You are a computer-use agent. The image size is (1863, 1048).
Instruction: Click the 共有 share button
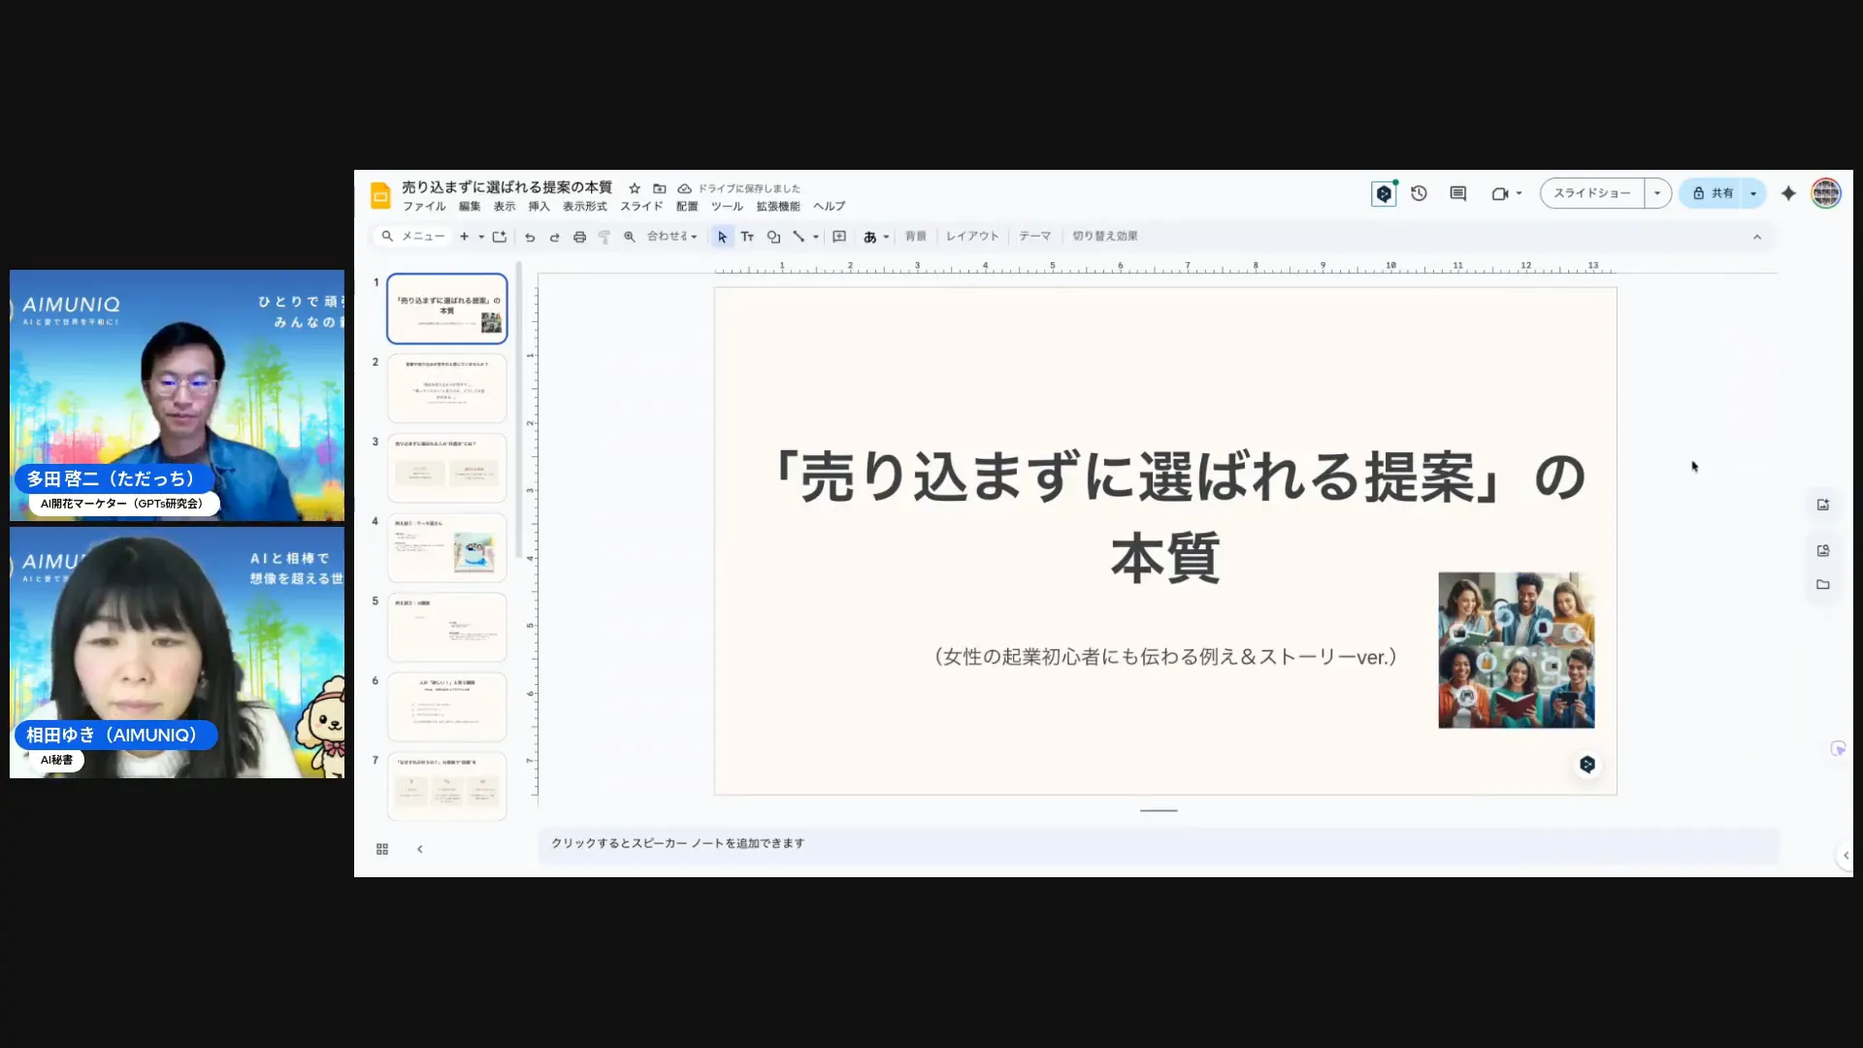[1715, 193]
